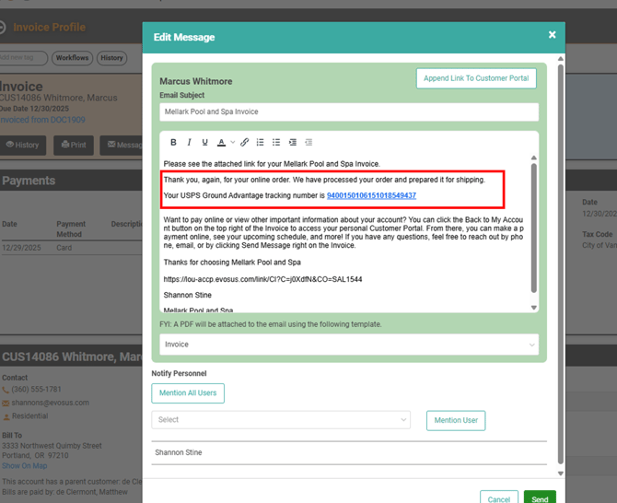The image size is (617, 503).
Task: Open the USPS tracking number link
Action: tap(371, 195)
